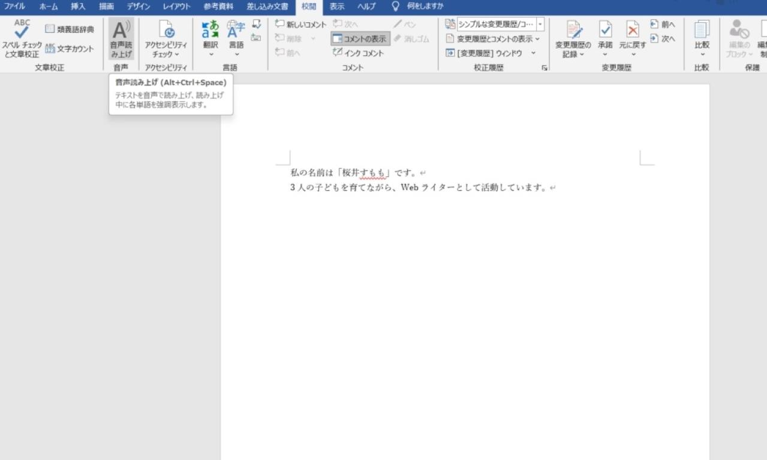Image resolution: width=767 pixels, height=460 pixels.
Task: Switch to the 挿入 tab
Action: point(78,7)
